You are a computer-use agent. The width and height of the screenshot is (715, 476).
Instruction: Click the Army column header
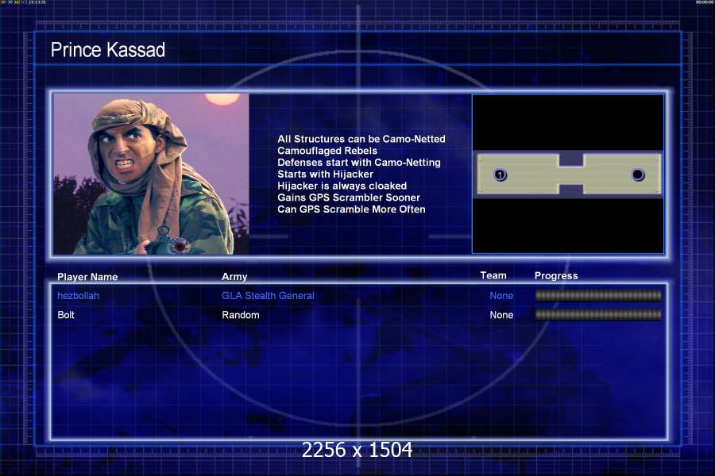click(234, 277)
